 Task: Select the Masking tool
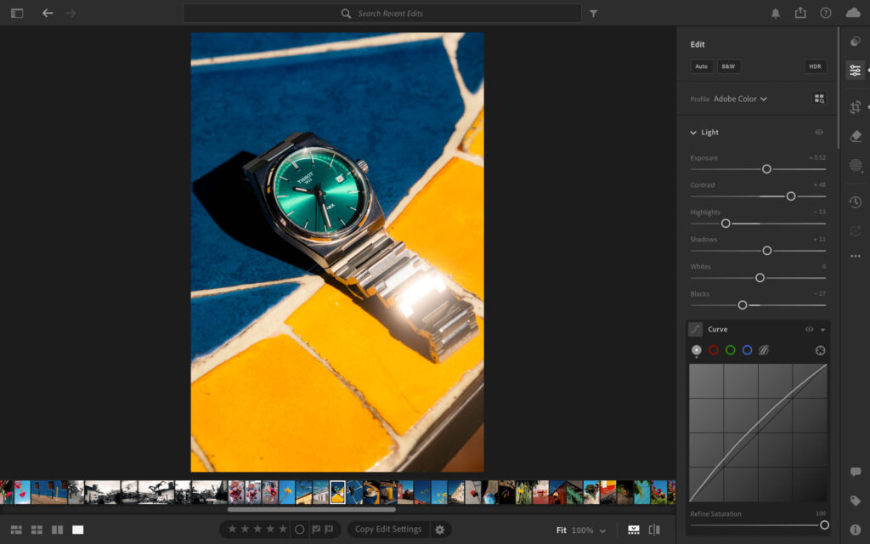[x=855, y=165]
